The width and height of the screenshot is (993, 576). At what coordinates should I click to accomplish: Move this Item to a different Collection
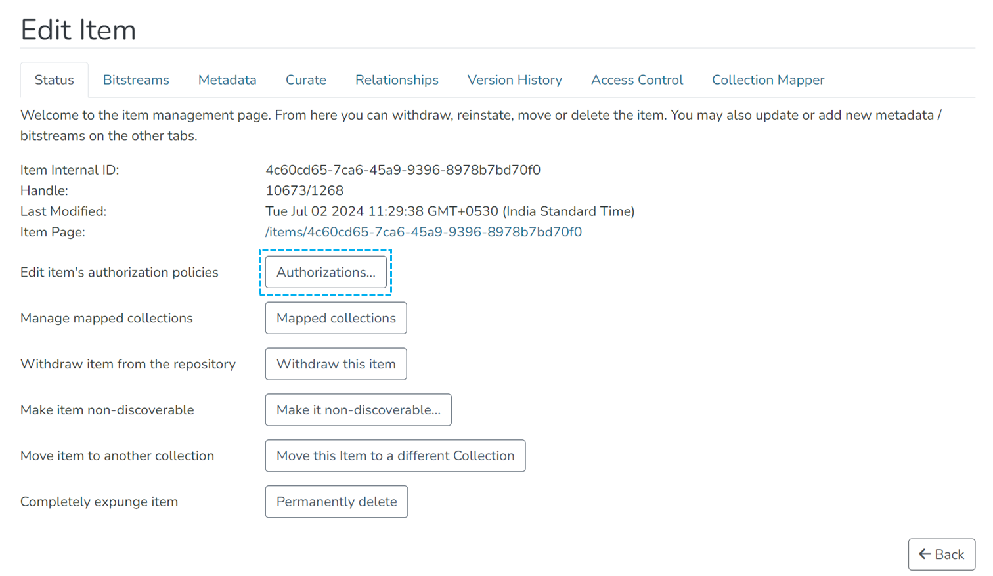tap(395, 456)
